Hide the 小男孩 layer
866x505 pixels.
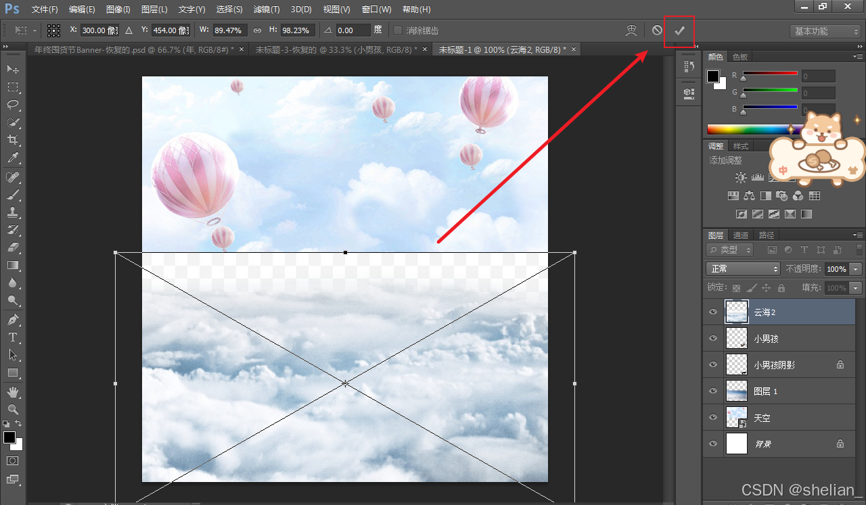(x=712, y=338)
